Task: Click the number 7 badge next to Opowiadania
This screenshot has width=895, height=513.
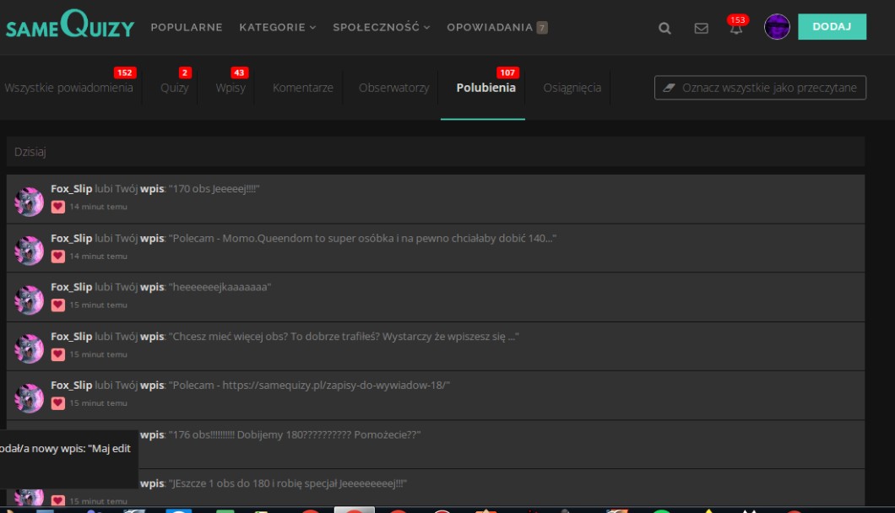Action: click(542, 27)
